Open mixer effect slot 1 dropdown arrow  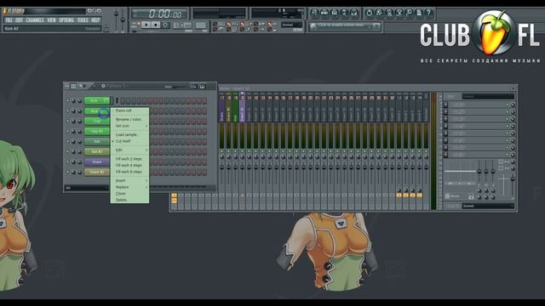[x=446, y=105]
